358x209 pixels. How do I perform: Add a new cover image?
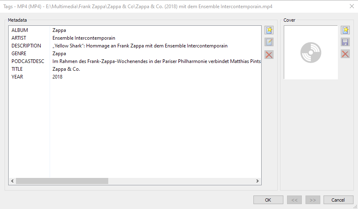[x=345, y=30]
